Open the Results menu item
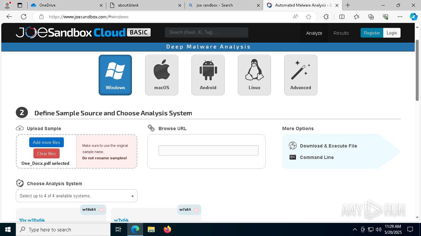 click(341, 33)
